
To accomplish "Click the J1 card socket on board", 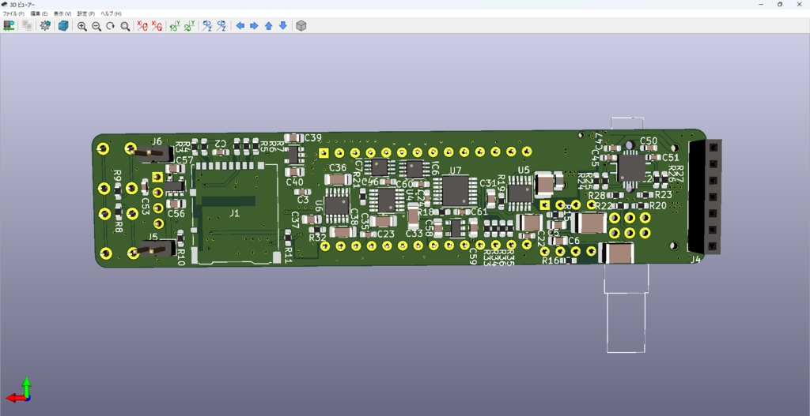I will tap(235, 213).
